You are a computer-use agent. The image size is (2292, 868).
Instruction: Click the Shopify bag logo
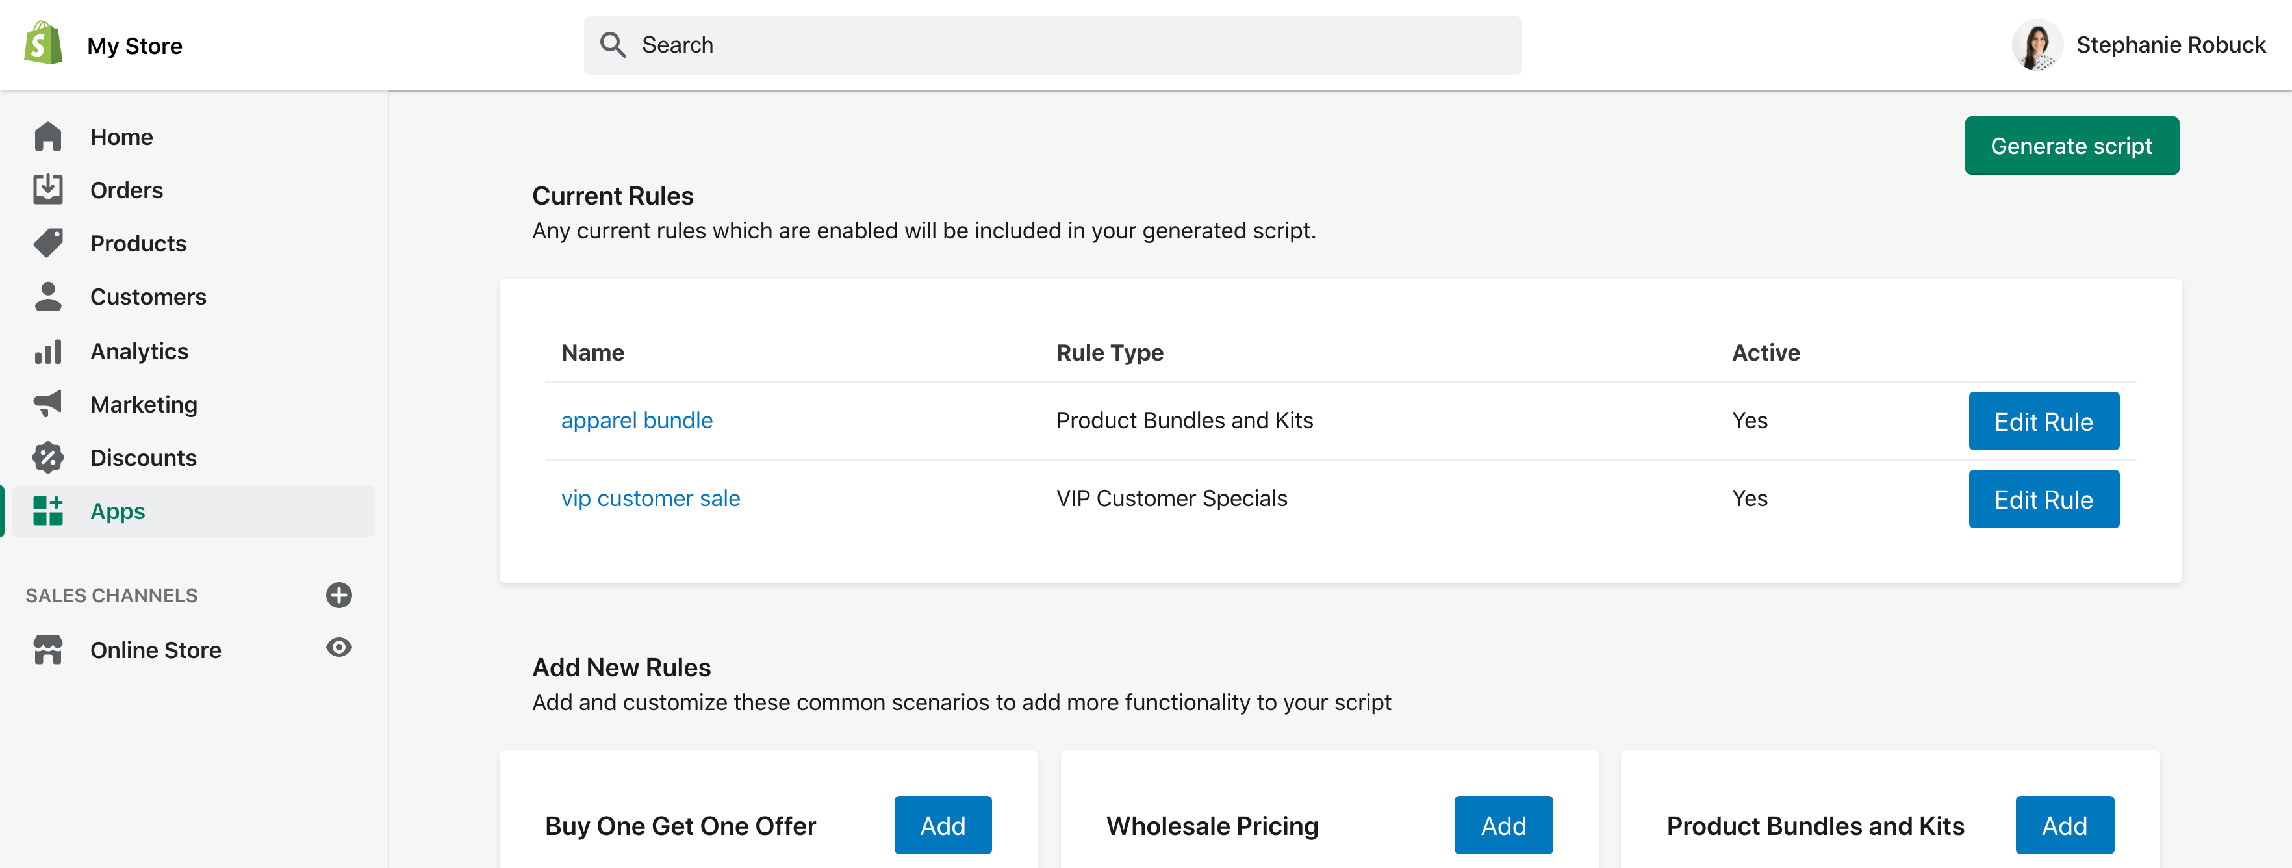[44, 43]
